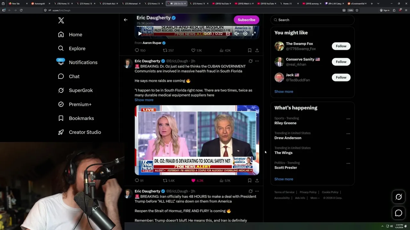Open the Scott Presler trending topic
Screen dimensions: 410x230
[x=286, y=168]
